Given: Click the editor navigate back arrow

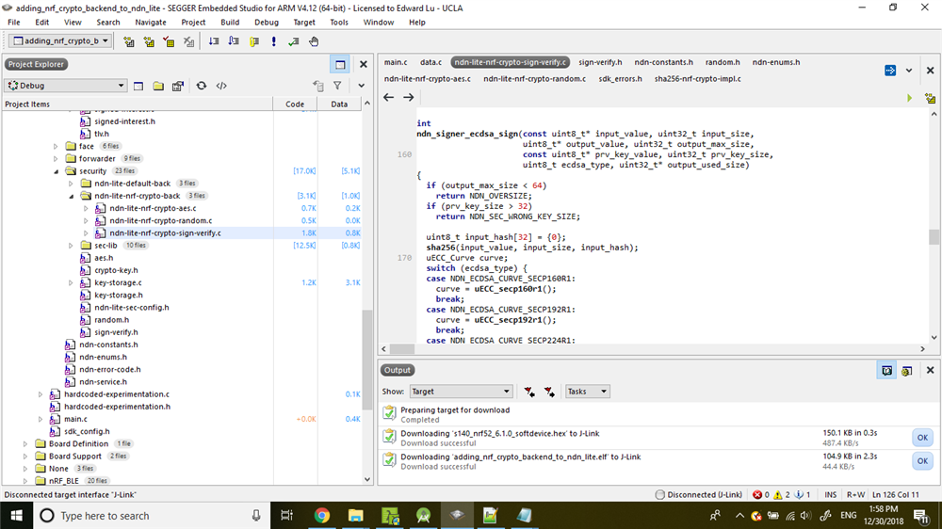Looking at the screenshot, I should pos(389,97).
